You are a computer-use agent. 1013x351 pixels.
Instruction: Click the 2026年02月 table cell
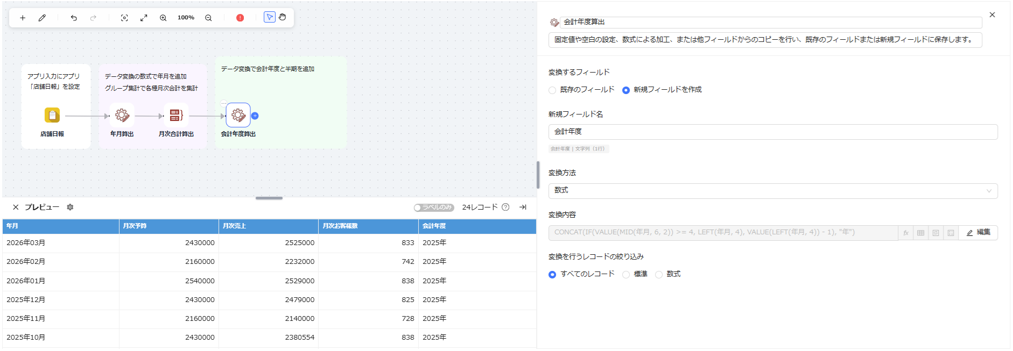click(x=61, y=262)
